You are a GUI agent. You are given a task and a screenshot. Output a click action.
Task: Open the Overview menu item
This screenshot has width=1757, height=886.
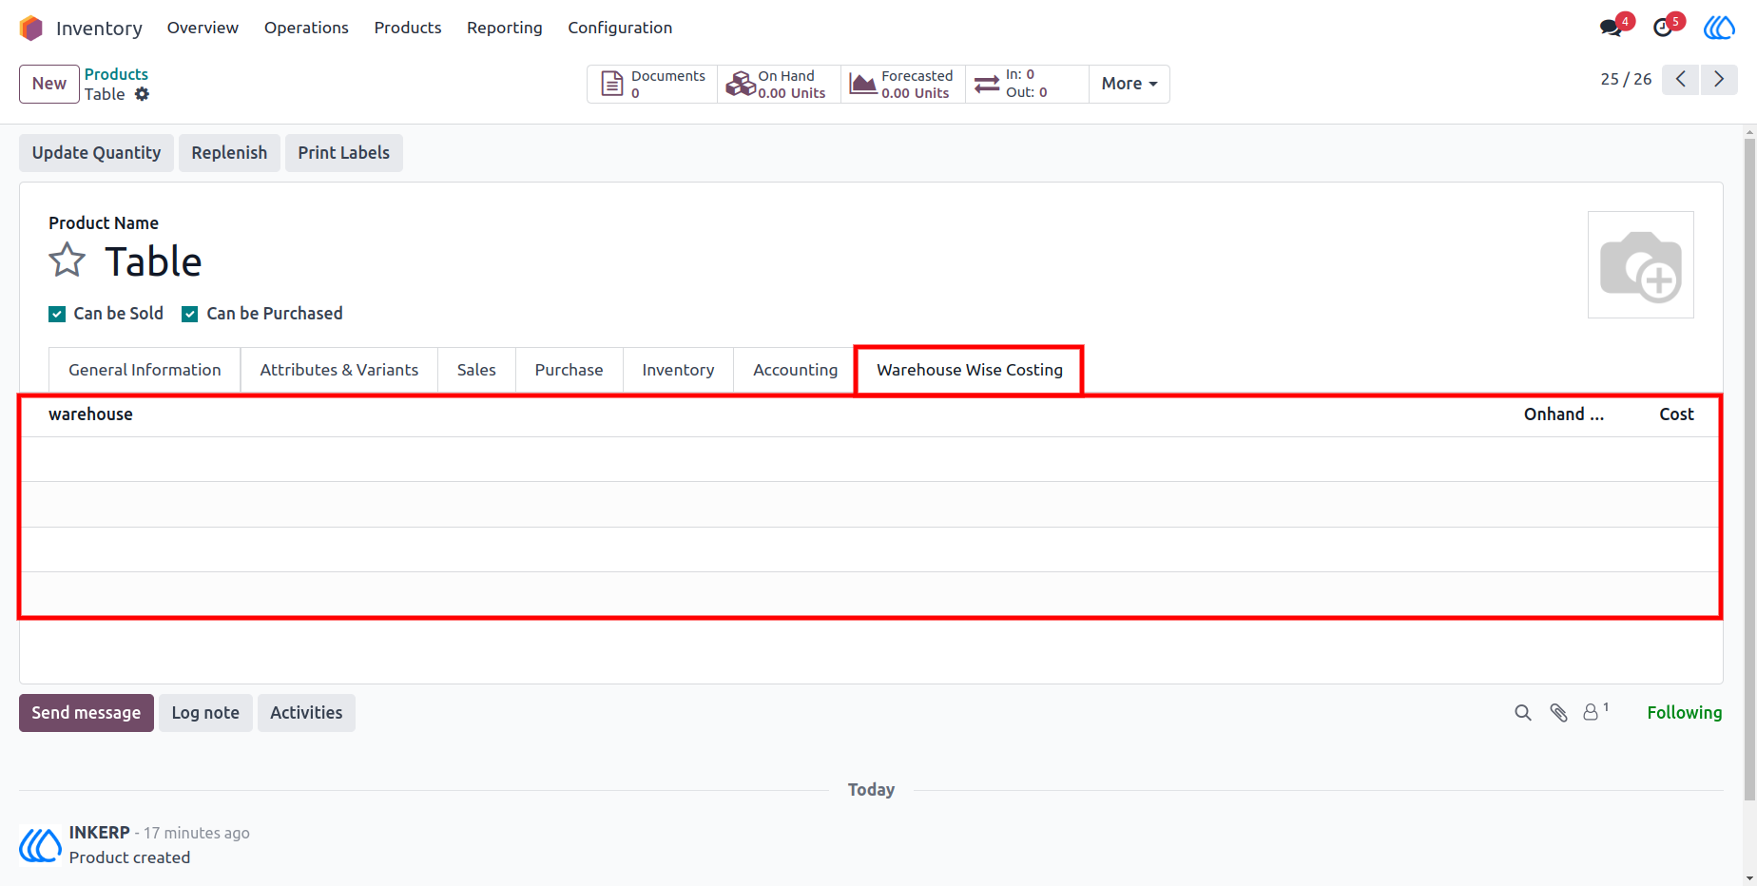click(203, 28)
